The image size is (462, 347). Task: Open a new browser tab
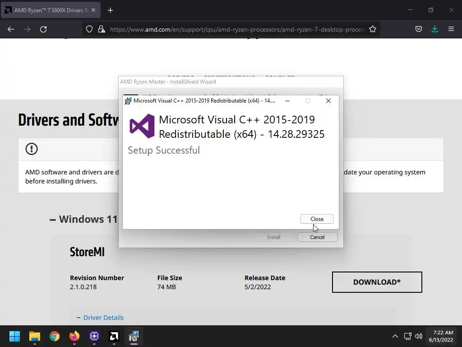[x=110, y=10]
